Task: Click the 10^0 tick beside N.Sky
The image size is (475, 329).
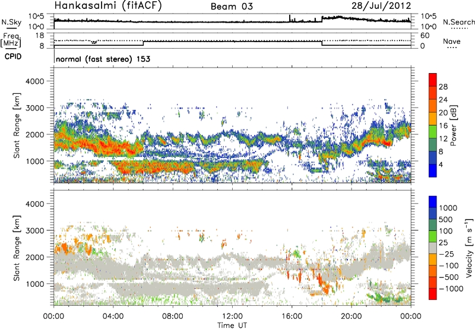Action: pyautogui.click(x=36, y=27)
